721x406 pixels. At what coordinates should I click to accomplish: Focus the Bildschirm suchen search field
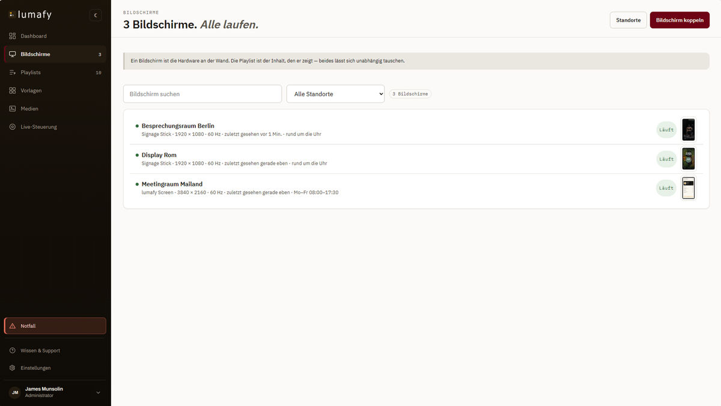tap(202, 94)
